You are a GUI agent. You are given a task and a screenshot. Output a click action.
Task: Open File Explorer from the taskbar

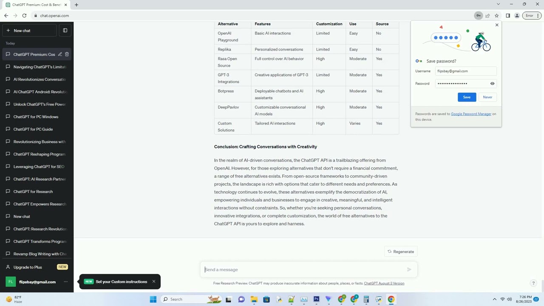pos(254,299)
